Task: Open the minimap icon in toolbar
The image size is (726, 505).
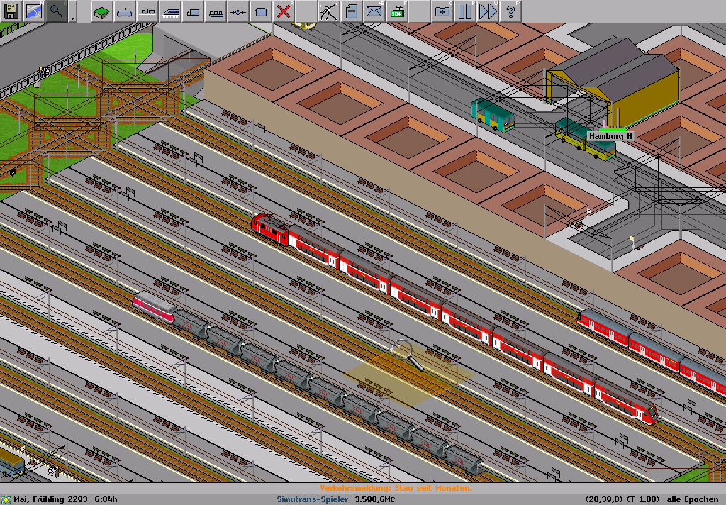Action: [33, 11]
